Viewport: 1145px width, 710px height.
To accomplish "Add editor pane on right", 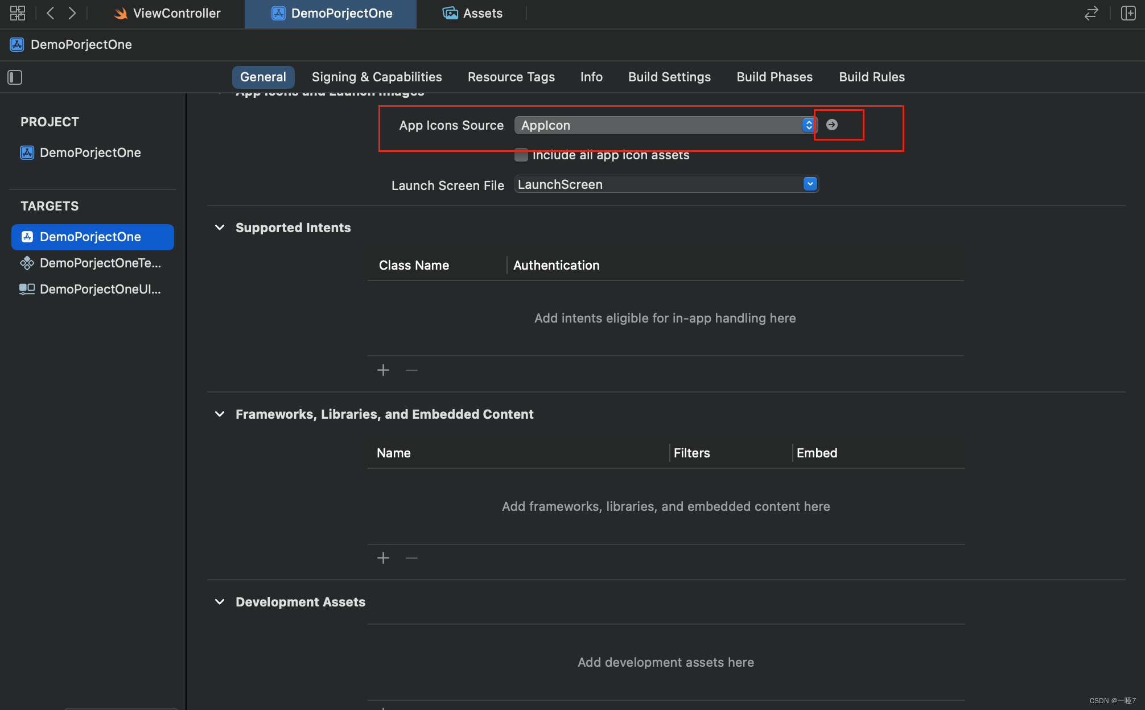I will coord(1128,13).
